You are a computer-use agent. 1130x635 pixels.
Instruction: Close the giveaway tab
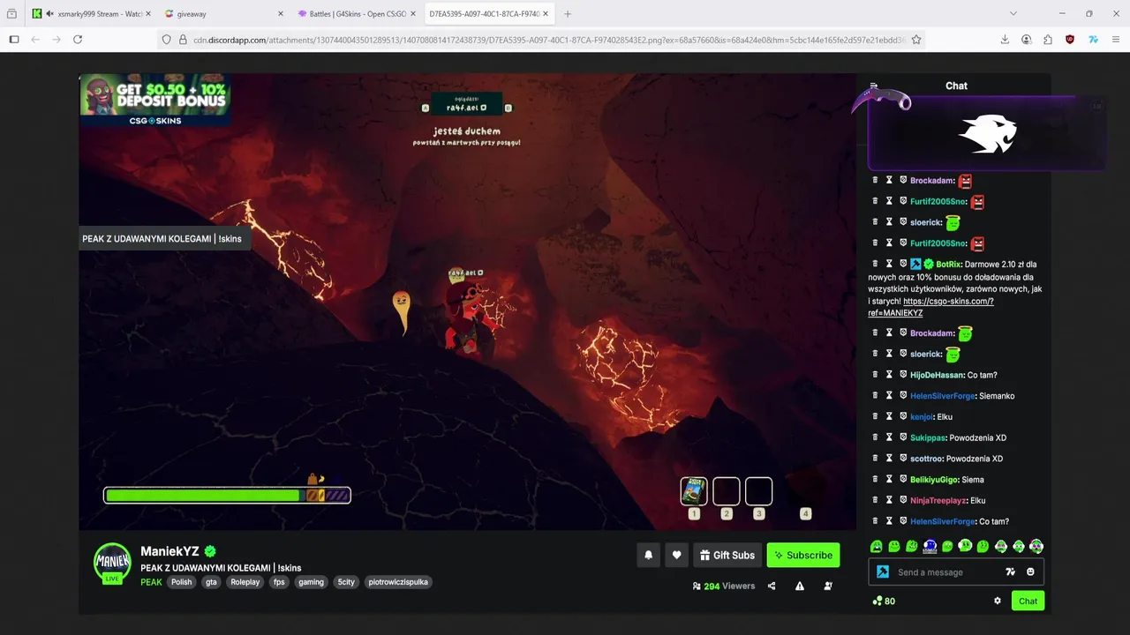[x=281, y=14]
